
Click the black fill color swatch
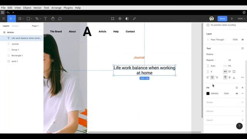(x=208, y=93)
